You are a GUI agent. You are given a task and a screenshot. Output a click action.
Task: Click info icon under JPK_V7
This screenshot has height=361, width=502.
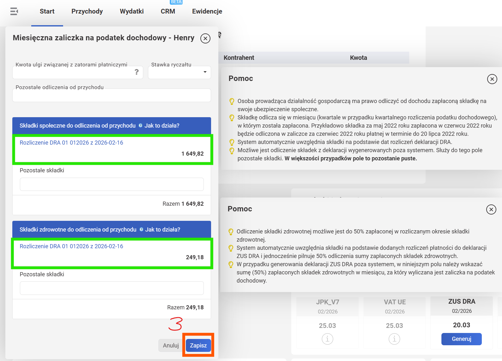(x=327, y=339)
